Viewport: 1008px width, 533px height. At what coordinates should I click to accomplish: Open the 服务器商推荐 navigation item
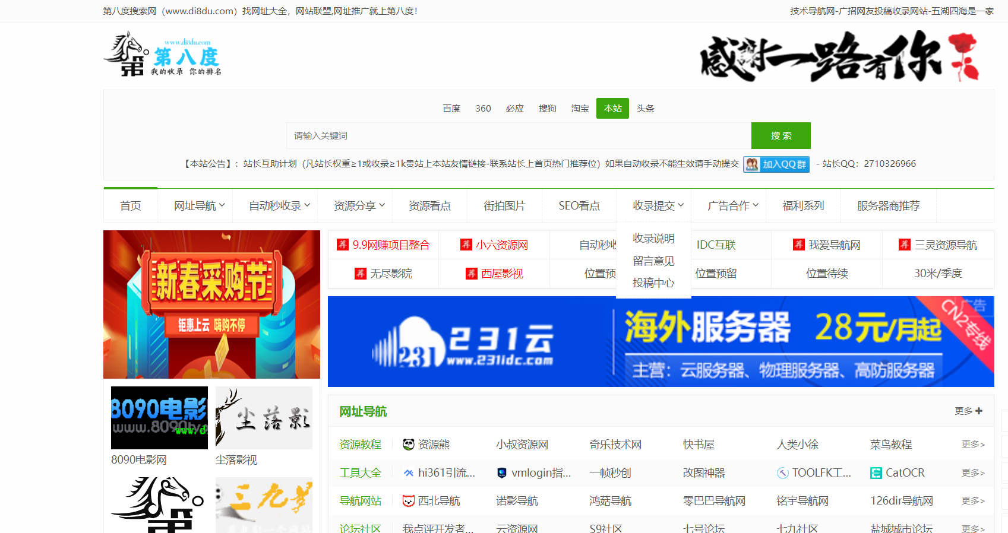(888, 205)
